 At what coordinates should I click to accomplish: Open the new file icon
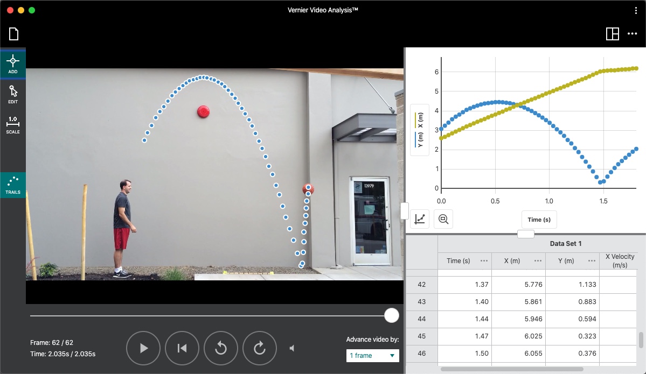click(x=13, y=34)
